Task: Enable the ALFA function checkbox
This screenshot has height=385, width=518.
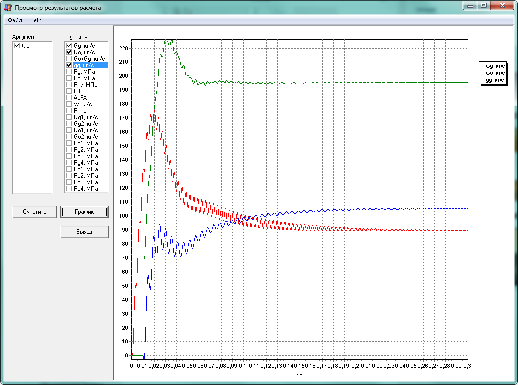Action: click(x=69, y=98)
